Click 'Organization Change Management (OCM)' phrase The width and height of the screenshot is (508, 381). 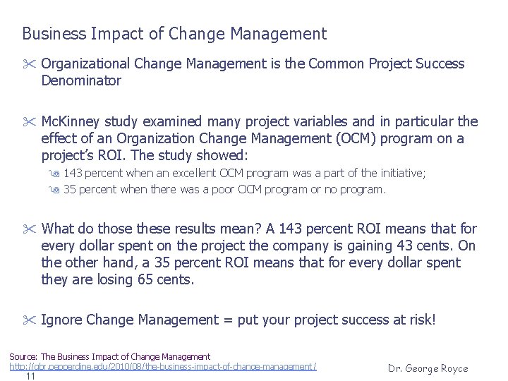246,138
